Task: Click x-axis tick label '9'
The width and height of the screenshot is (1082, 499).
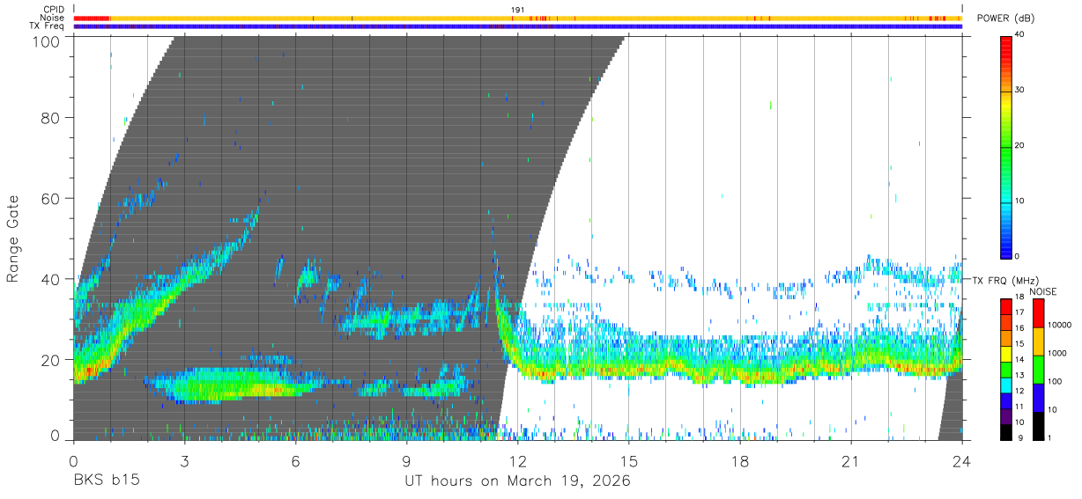Action: pos(406,461)
